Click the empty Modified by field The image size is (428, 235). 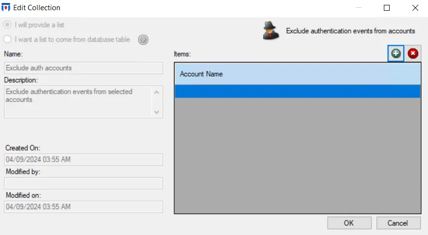83,183
